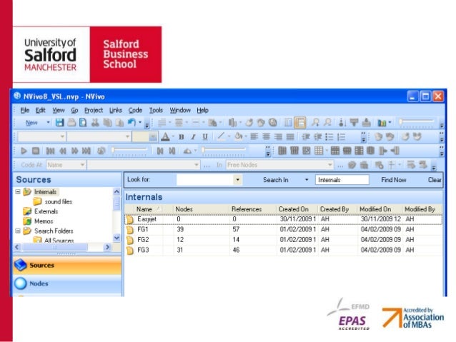Click the font color A icon
This screenshot has width=456, height=342.
166,136
